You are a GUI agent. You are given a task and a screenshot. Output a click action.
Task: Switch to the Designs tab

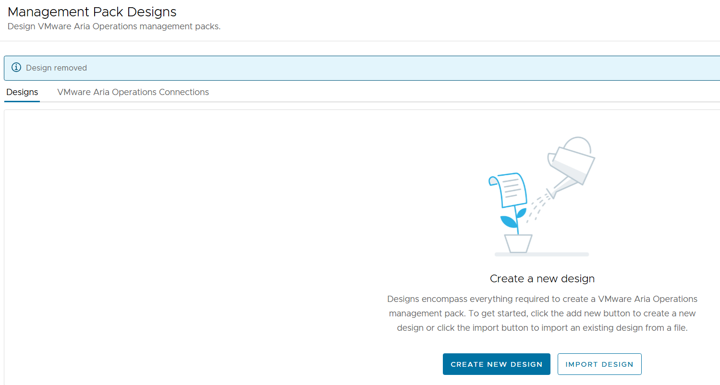pyautogui.click(x=22, y=92)
